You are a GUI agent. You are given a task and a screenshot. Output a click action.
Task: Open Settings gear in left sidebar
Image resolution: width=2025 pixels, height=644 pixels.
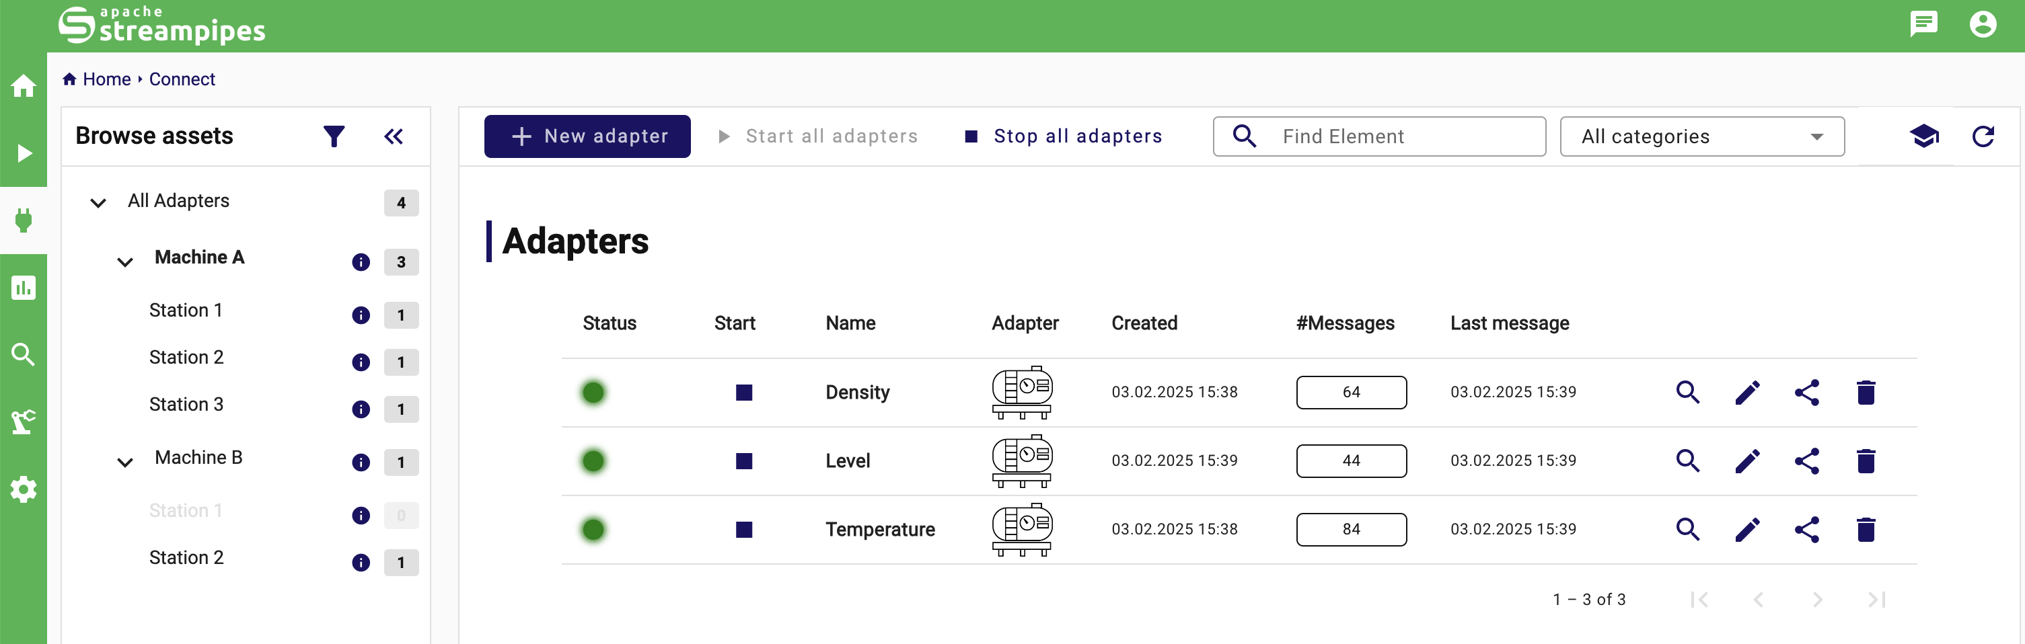click(x=24, y=489)
